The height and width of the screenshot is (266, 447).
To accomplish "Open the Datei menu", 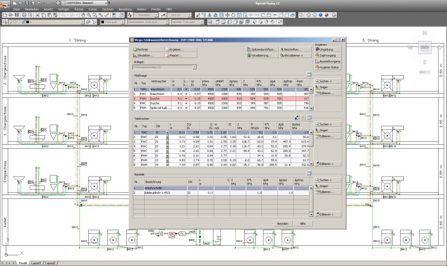I will pos(16,9).
